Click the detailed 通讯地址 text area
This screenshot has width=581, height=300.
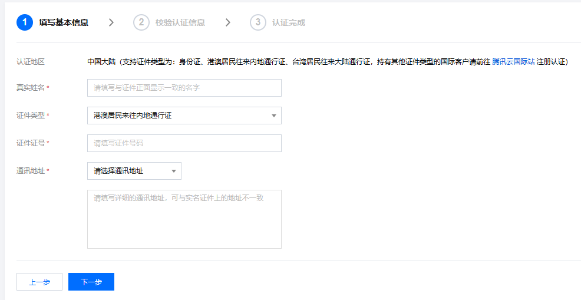(x=184, y=219)
